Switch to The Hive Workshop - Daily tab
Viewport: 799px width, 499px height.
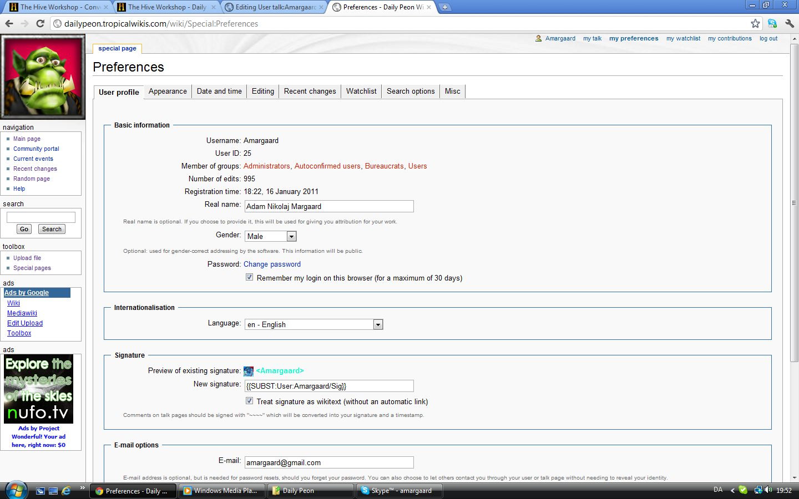166,7
